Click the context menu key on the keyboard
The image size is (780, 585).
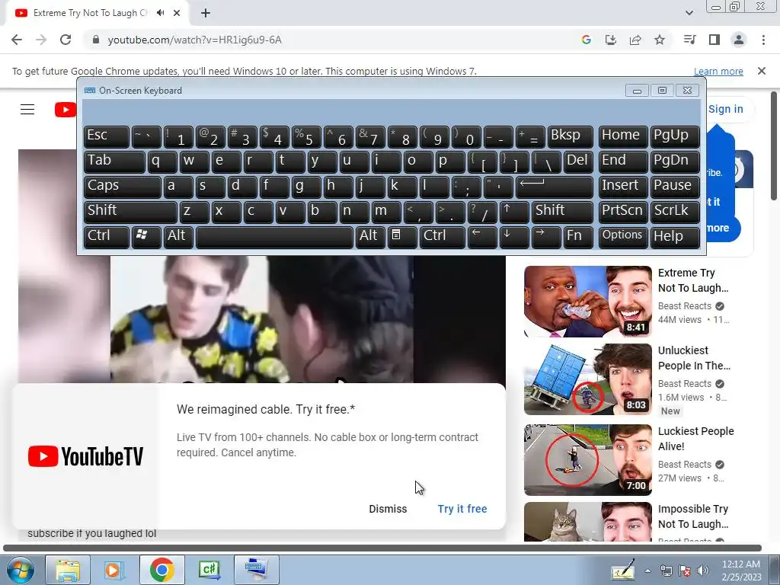coord(402,237)
